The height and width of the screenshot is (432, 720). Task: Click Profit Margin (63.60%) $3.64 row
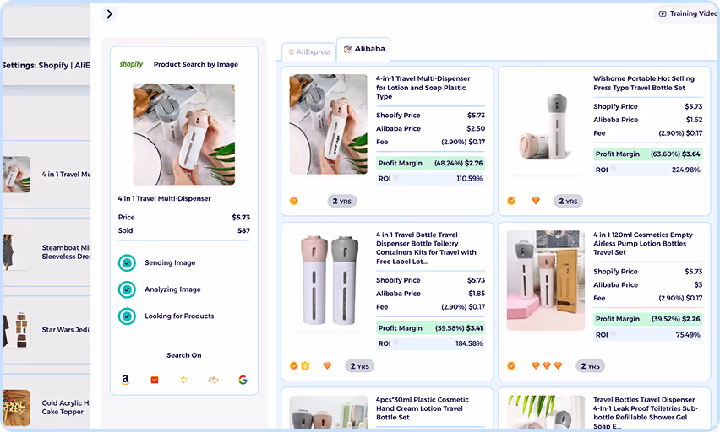point(647,154)
